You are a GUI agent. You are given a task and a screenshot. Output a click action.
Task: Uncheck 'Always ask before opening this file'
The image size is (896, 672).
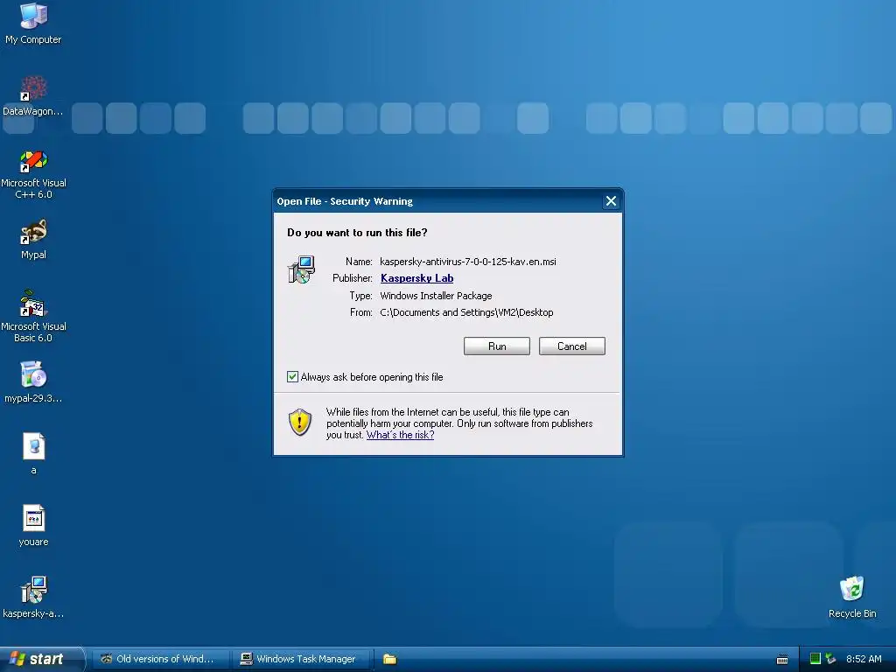(x=292, y=376)
